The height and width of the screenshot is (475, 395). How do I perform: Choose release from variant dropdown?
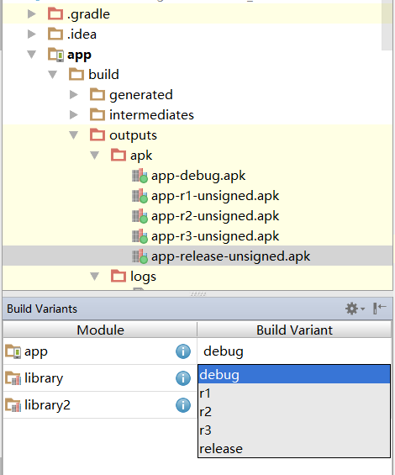(x=294, y=449)
